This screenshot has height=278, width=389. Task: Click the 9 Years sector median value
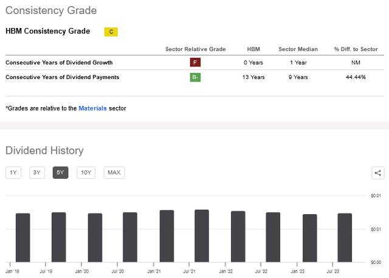point(298,77)
